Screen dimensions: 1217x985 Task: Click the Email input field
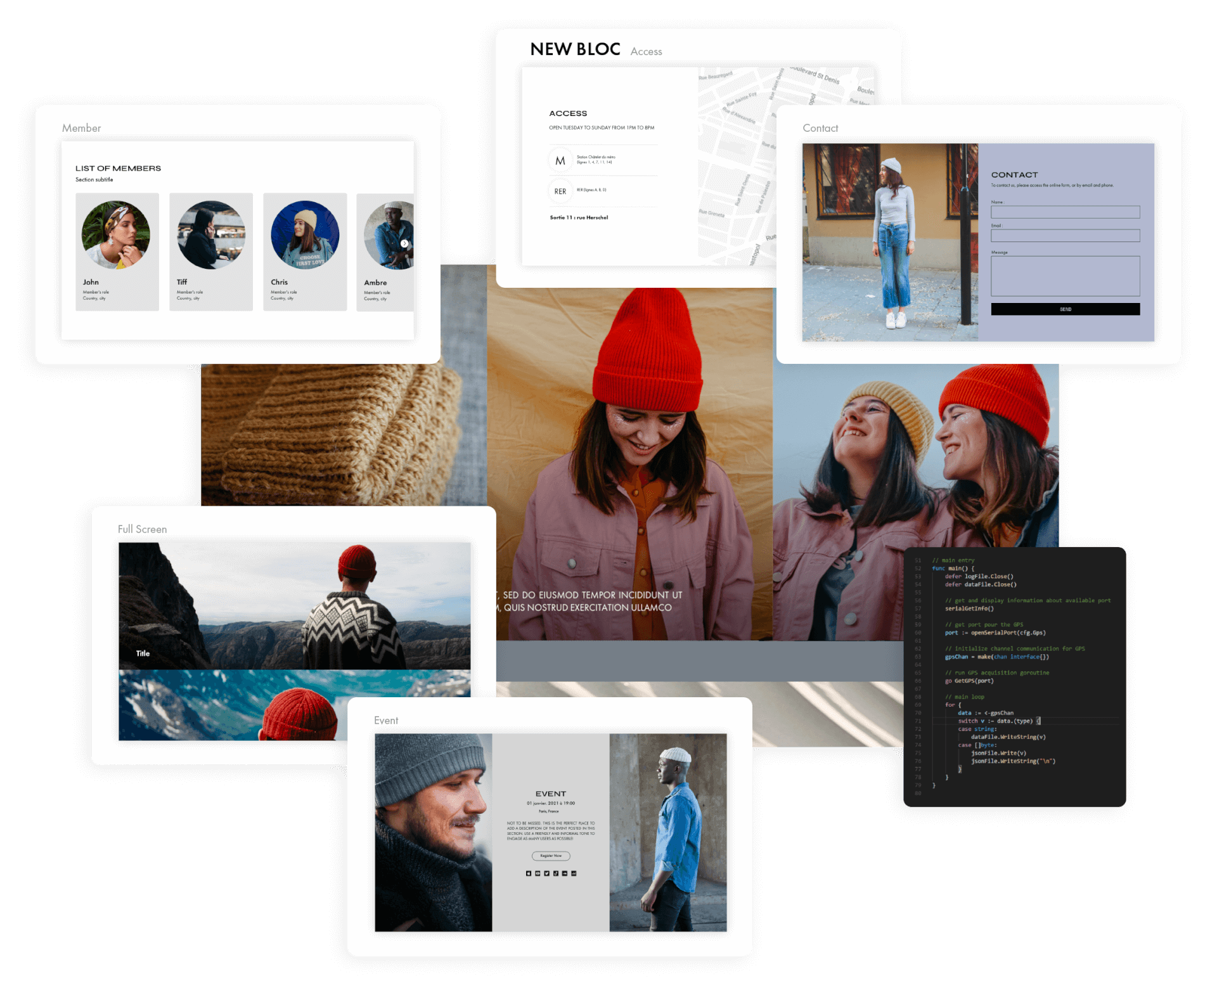click(1065, 235)
